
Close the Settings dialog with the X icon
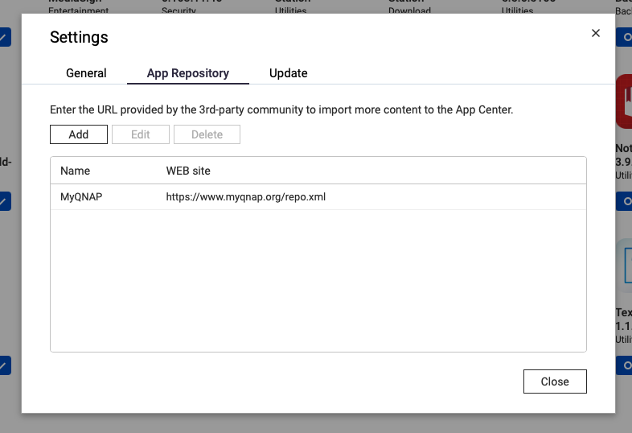[596, 33]
